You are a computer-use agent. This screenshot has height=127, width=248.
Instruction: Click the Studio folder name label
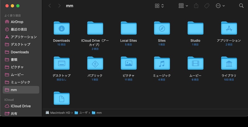click(x=195, y=41)
